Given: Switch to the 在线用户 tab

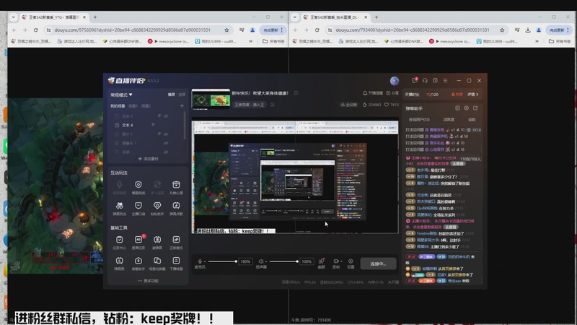Looking at the screenshot, I should click(419, 119).
